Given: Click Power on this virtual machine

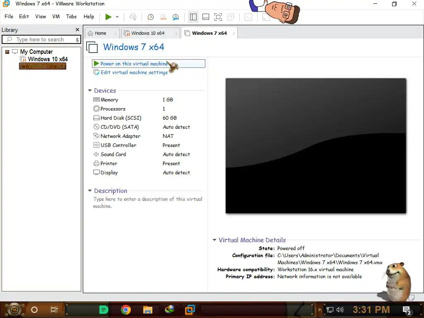Looking at the screenshot, I should (x=149, y=63).
